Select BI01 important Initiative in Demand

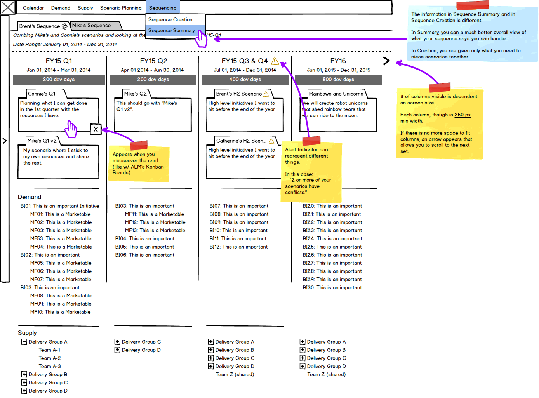pyautogui.click(x=60, y=206)
